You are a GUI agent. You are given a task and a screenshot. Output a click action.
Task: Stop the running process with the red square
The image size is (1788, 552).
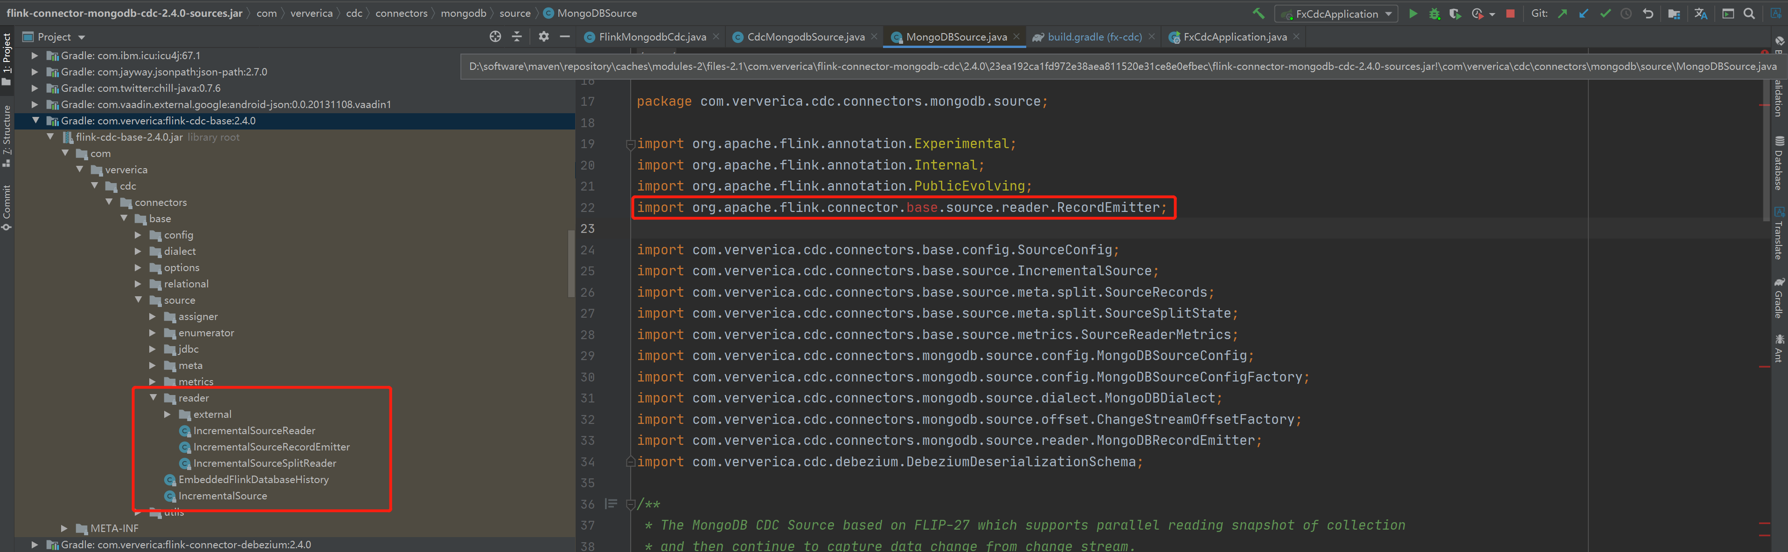click(x=1510, y=13)
